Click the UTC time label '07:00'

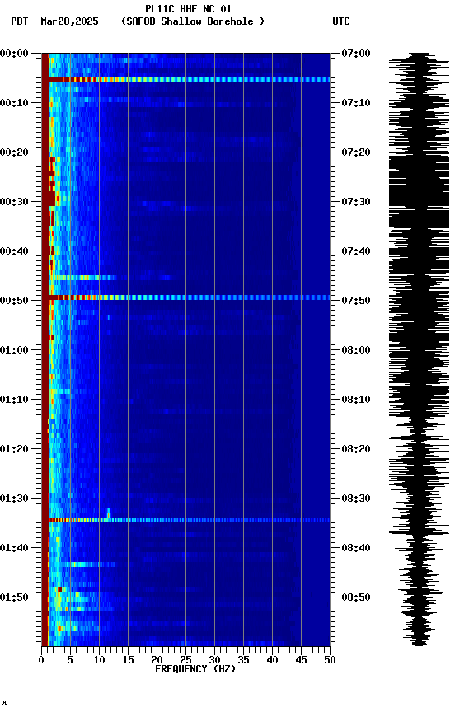[x=356, y=54]
